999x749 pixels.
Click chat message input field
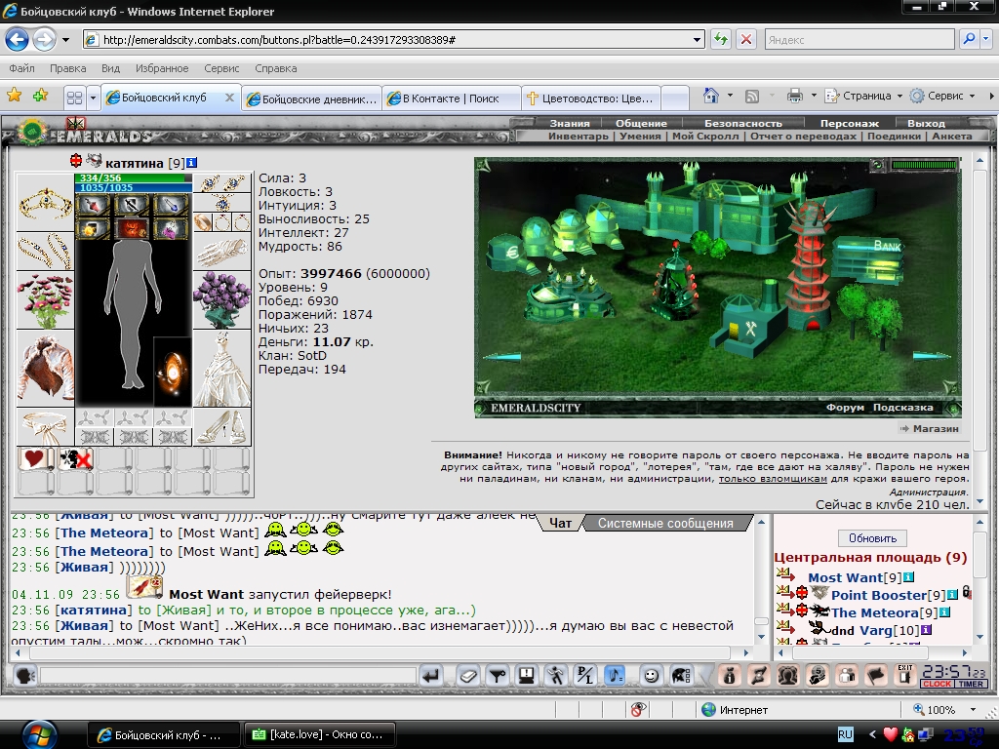[x=228, y=675]
